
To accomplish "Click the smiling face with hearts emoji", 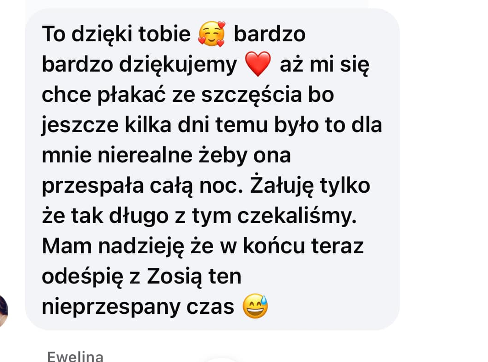I will [x=212, y=33].
